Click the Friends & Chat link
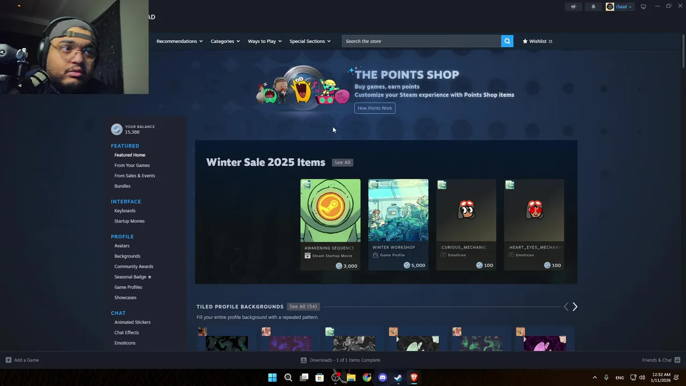 (x=657, y=360)
